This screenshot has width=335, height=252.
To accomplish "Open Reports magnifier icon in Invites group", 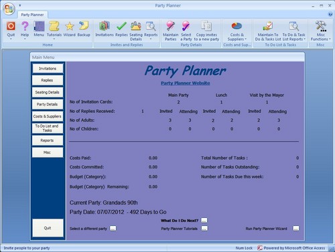I will 151,26.
